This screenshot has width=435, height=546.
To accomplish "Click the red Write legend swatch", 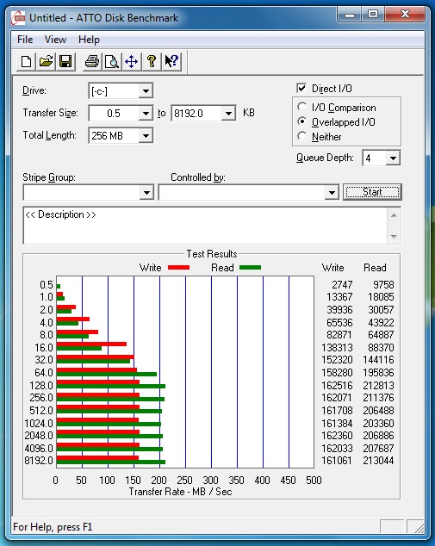I will tap(178, 268).
